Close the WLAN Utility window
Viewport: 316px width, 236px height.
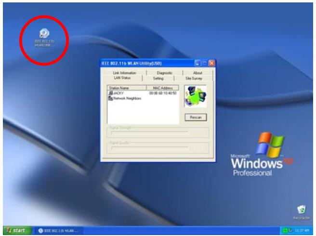pyautogui.click(x=211, y=64)
